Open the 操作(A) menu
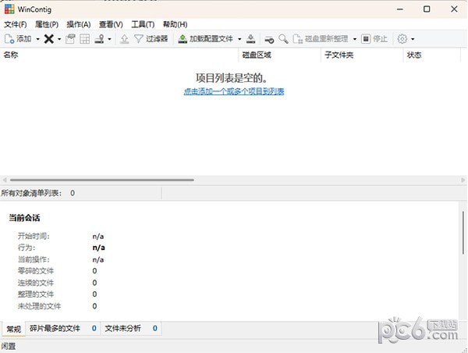 pyautogui.click(x=79, y=24)
